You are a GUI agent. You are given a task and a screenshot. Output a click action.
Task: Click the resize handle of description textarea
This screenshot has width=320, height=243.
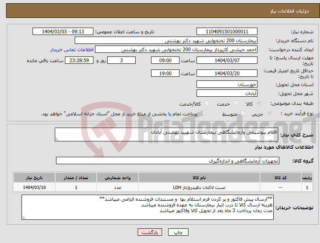pos(57,139)
